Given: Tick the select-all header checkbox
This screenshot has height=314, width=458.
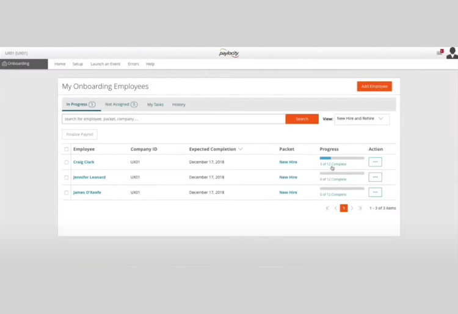Looking at the screenshot, I should tap(67, 149).
